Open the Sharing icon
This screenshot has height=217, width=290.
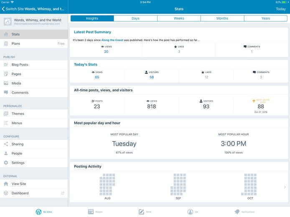[6, 144]
